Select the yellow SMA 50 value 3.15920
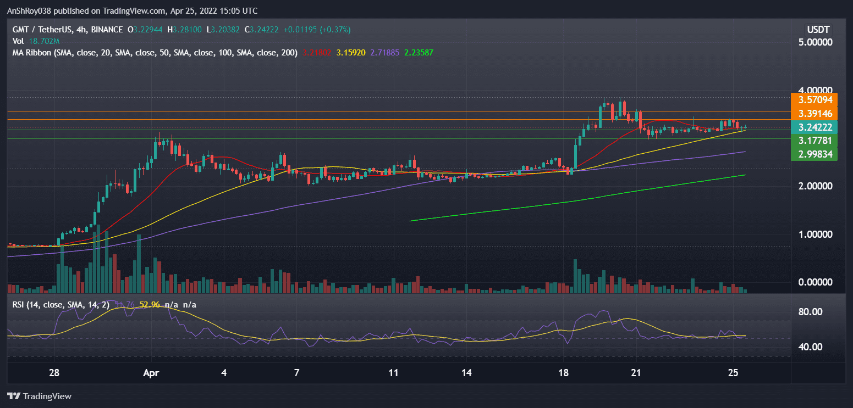The width and height of the screenshot is (853, 408). tap(351, 53)
